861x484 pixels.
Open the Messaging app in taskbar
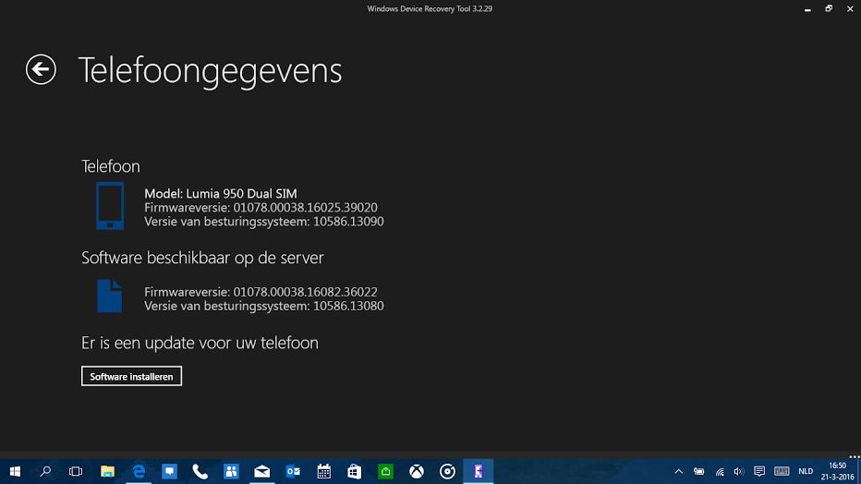click(x=170, y=471)
